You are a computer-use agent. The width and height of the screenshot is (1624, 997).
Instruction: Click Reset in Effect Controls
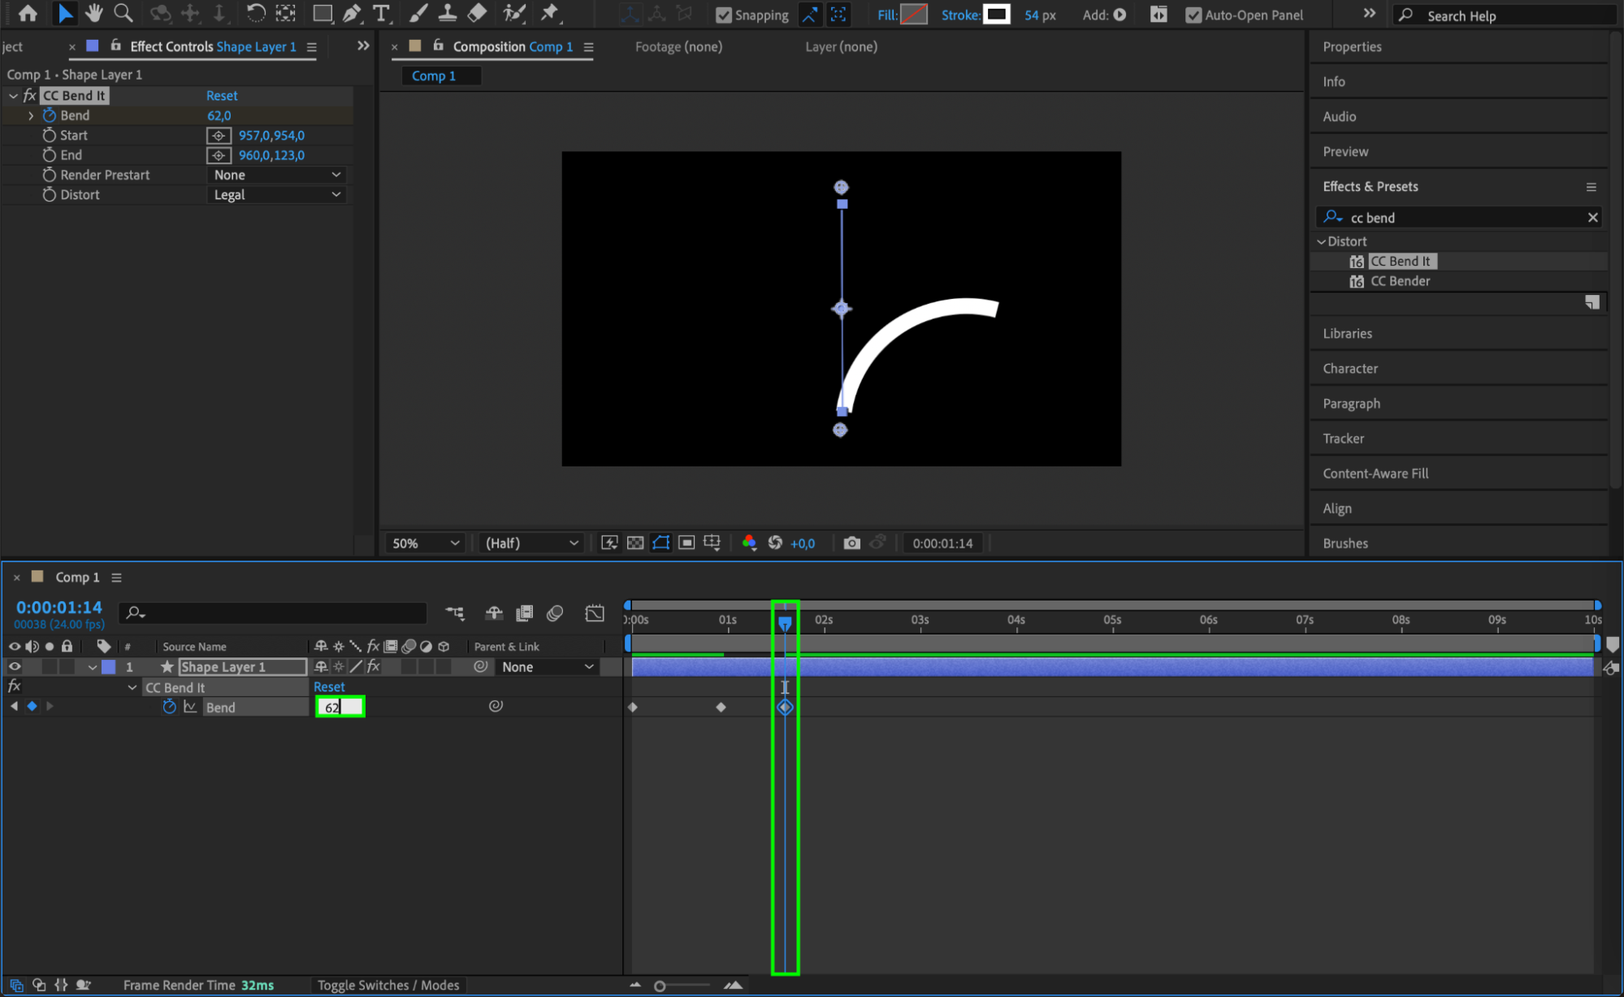(221, 95)
